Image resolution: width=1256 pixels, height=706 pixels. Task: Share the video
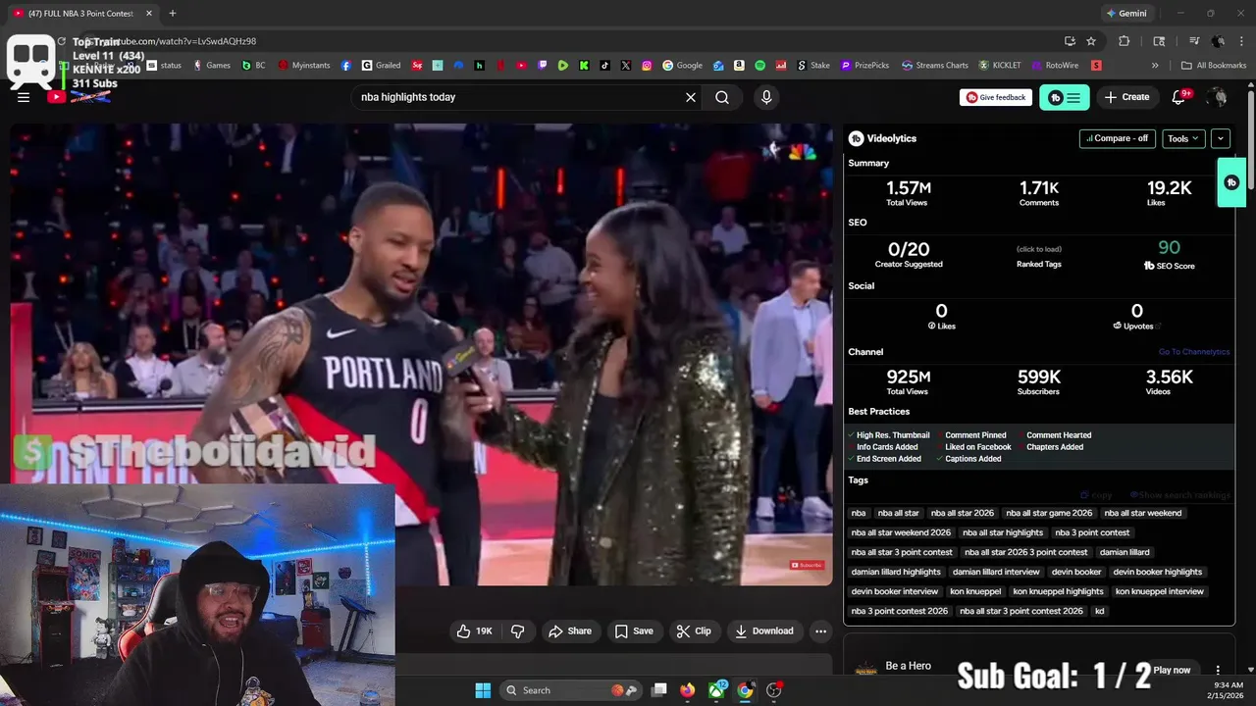coord(570,631)
